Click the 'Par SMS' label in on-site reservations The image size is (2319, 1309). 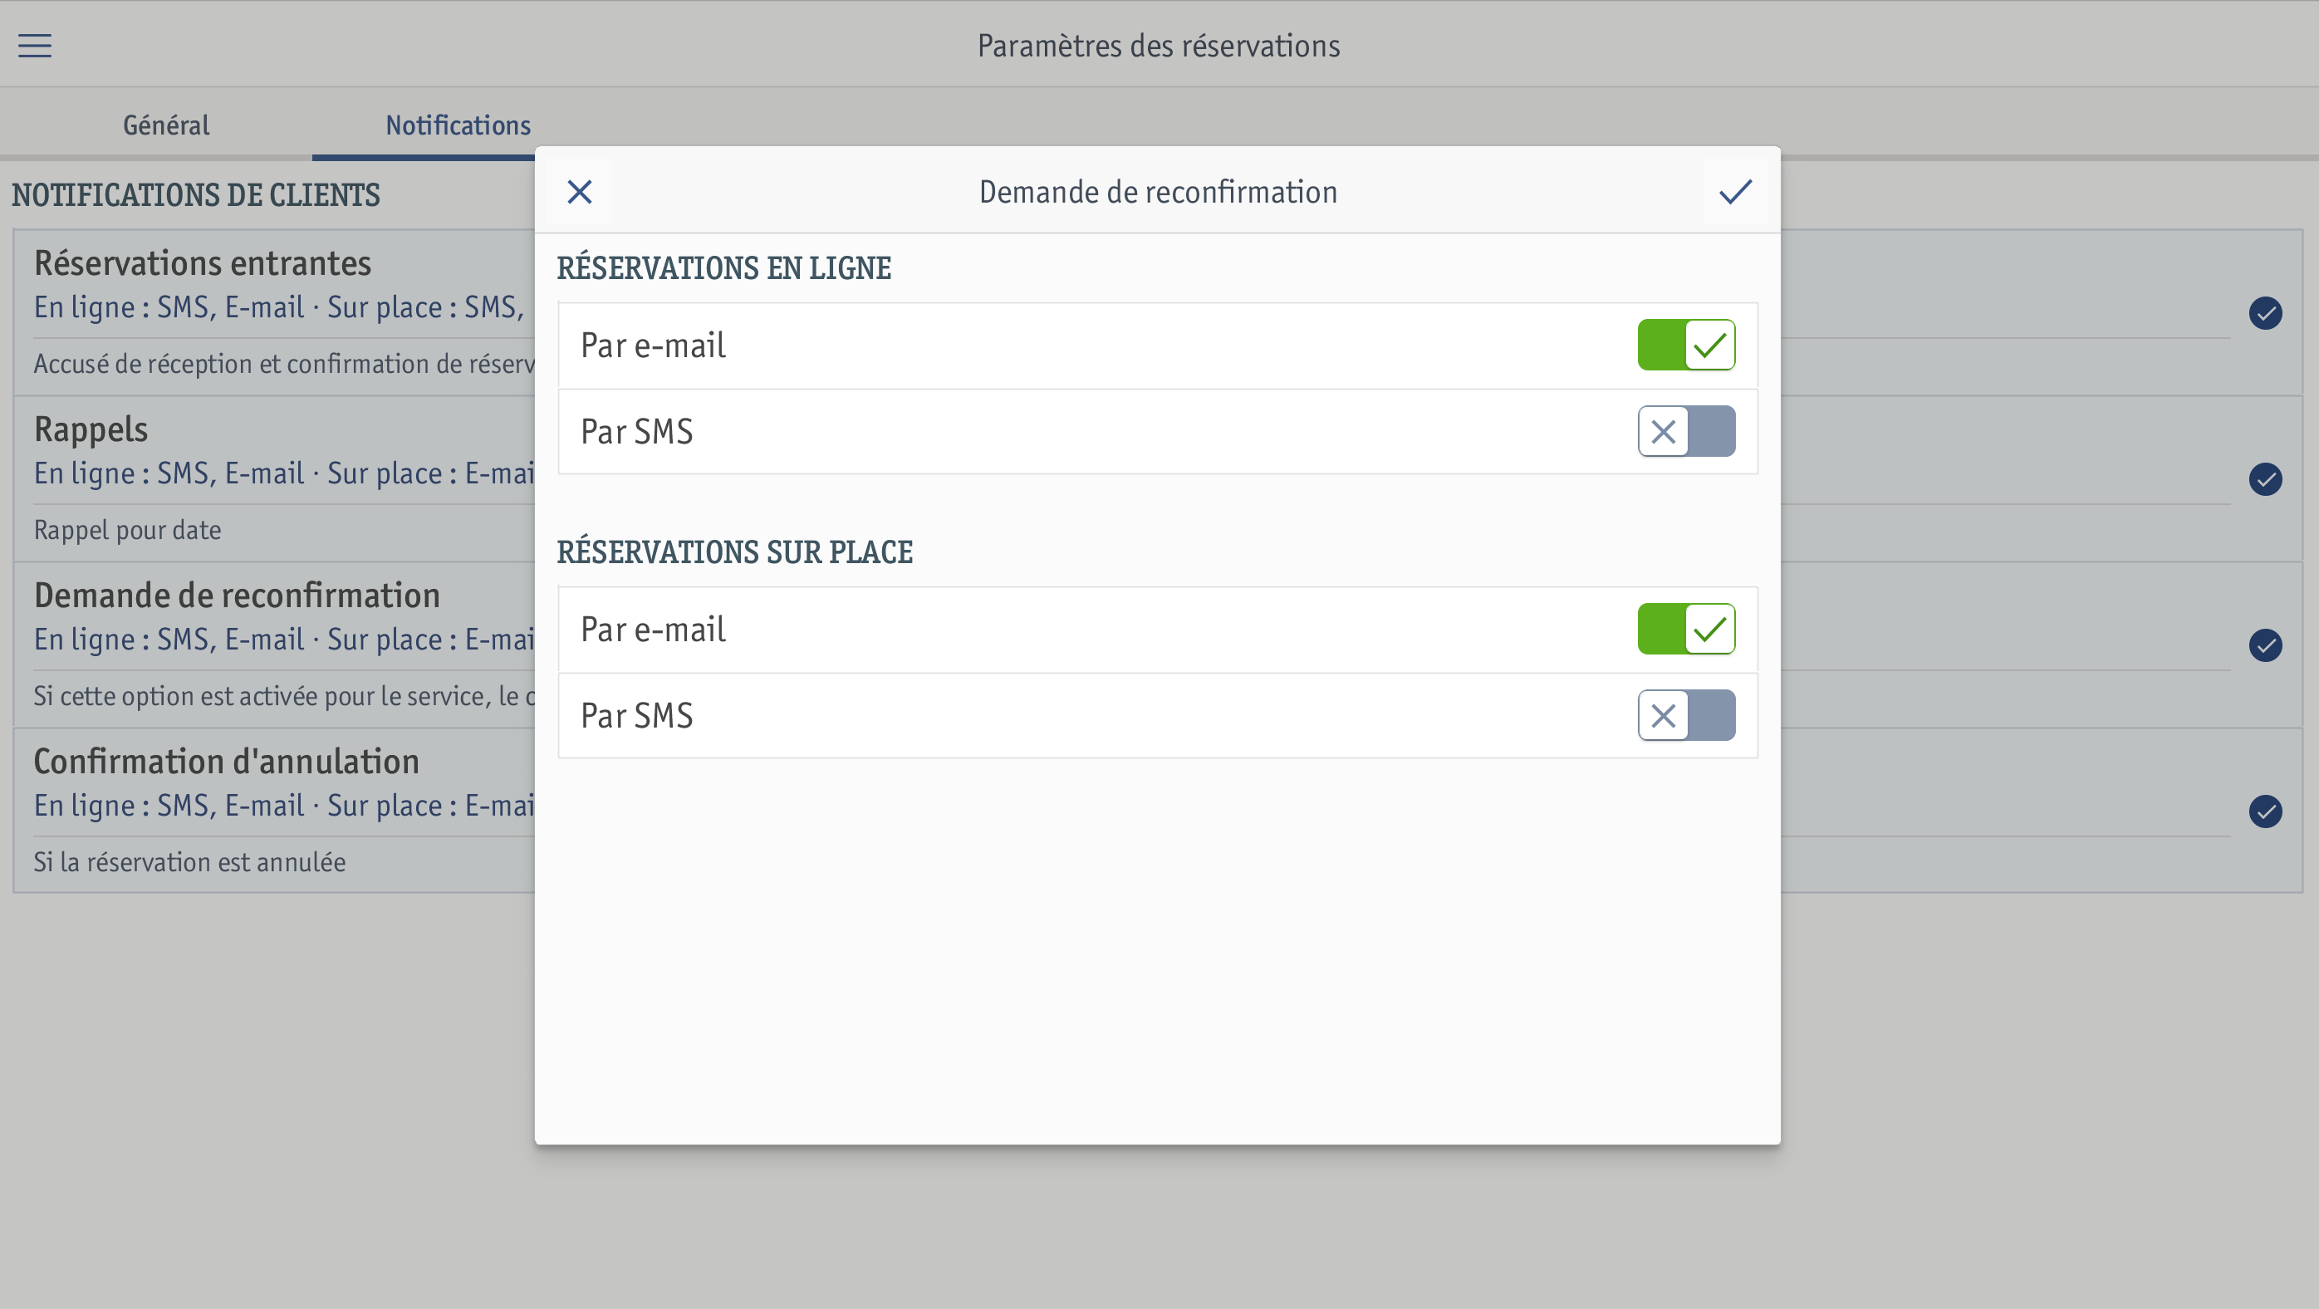(636, 716)
